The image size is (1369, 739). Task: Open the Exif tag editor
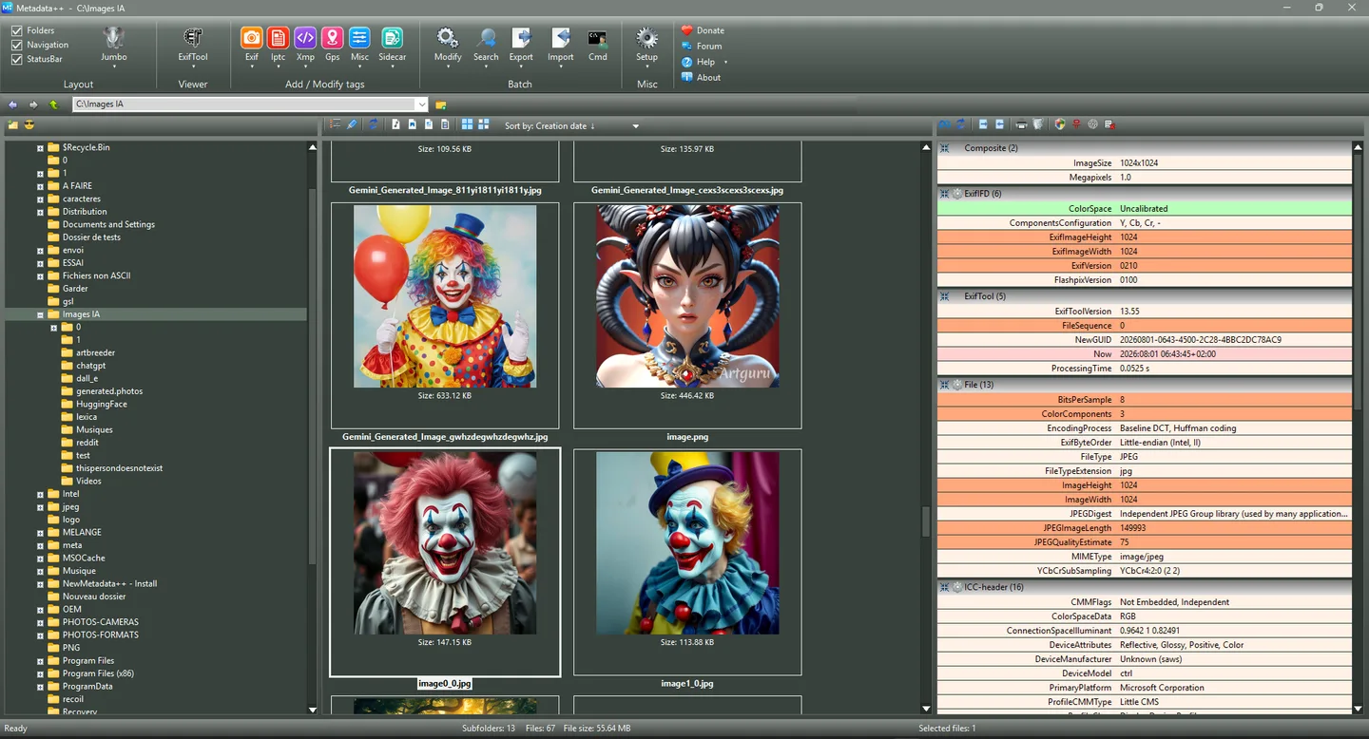coord(251,44)
